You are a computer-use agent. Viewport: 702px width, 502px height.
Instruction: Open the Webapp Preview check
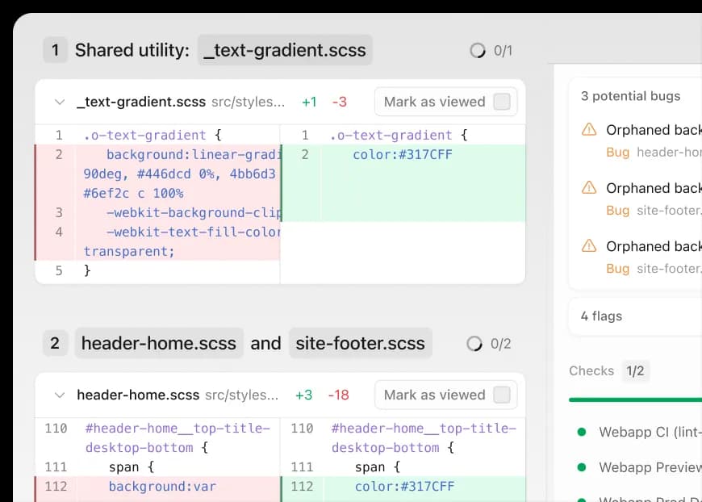coord(650,467)
